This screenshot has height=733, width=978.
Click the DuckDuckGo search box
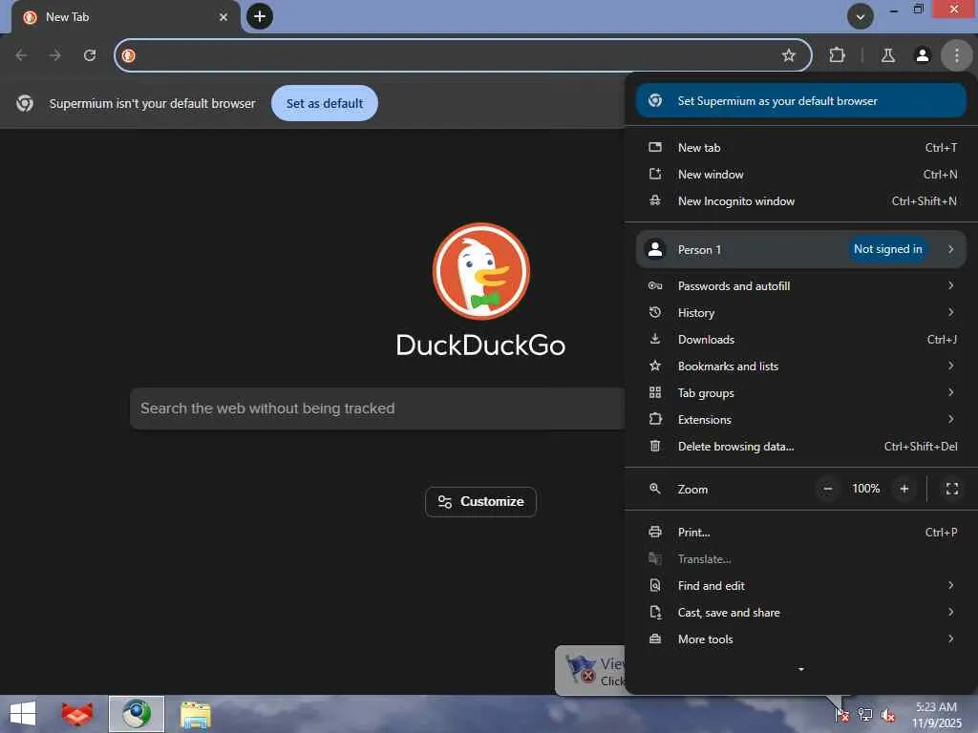tap(377, 408)
